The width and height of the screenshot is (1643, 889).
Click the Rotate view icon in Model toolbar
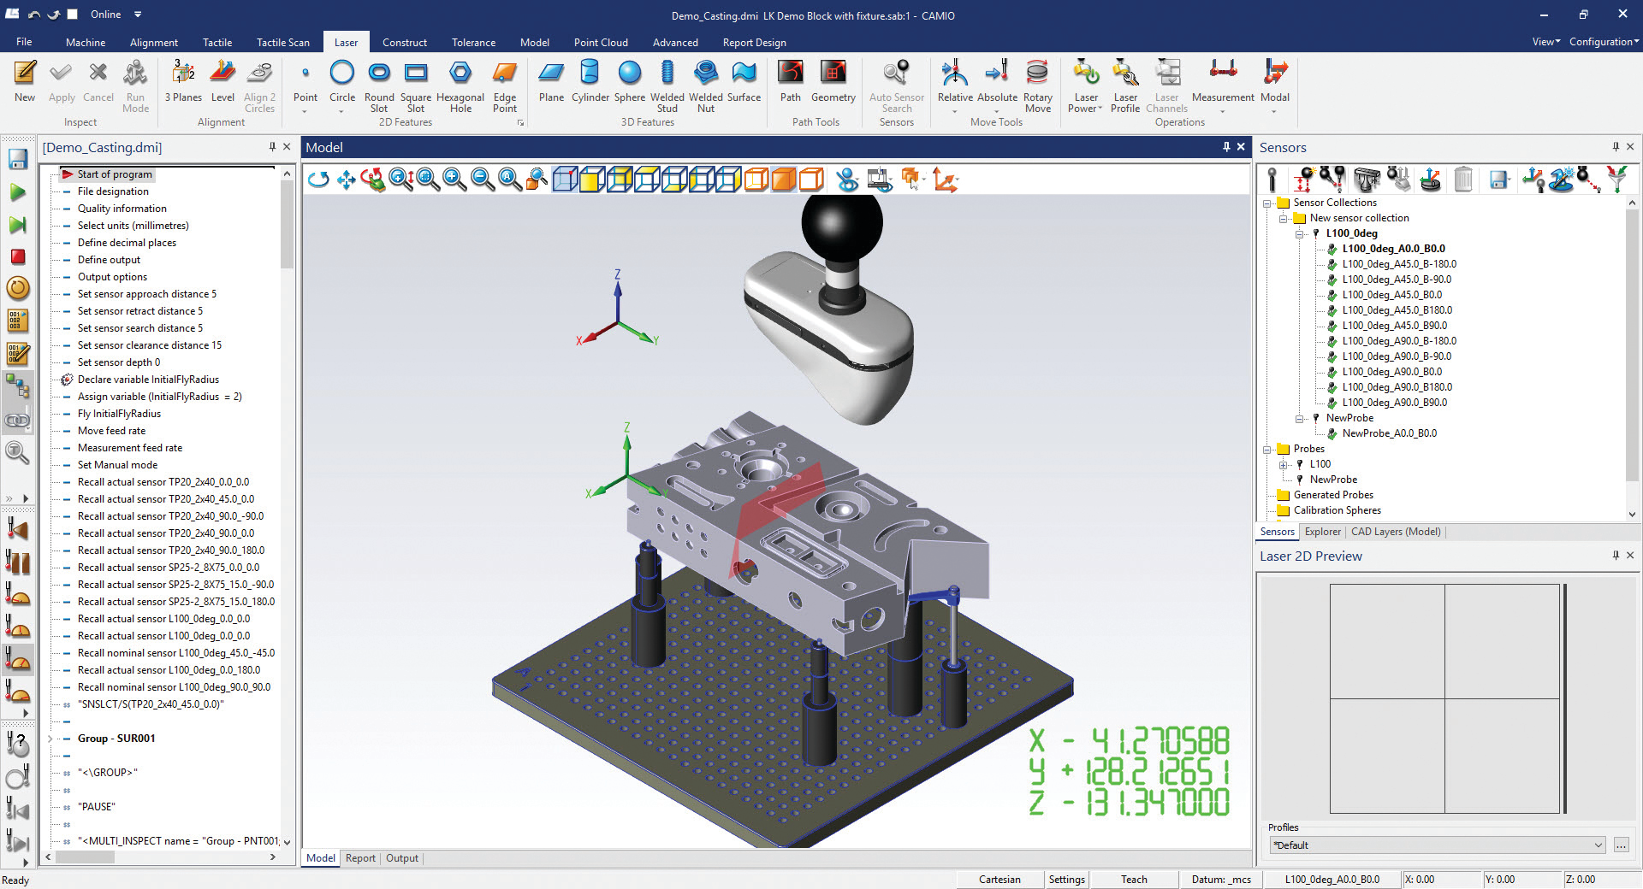click(x=318, y=180)
